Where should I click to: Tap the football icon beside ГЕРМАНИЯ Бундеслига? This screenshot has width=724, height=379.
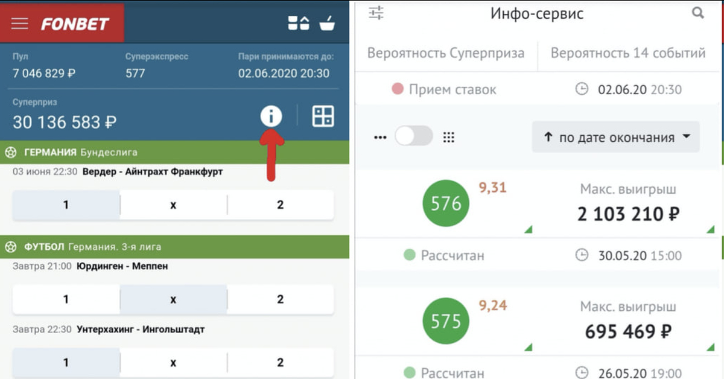click(x=11, y=152)
